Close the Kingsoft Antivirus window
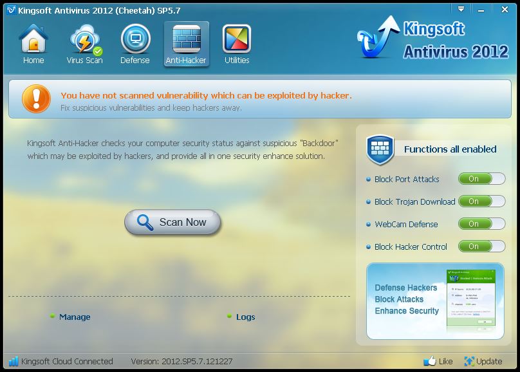Screen dimensions: 520x372 [x=505, y=10]
